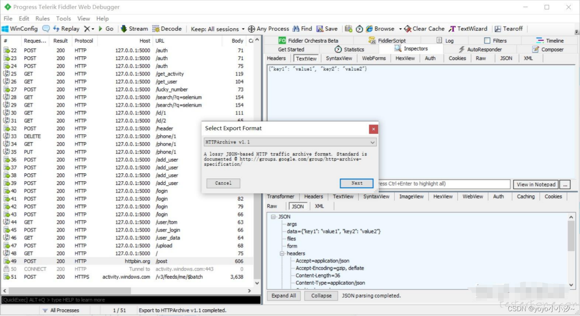Collapse the headers tree node

click(x=282, y=253)
